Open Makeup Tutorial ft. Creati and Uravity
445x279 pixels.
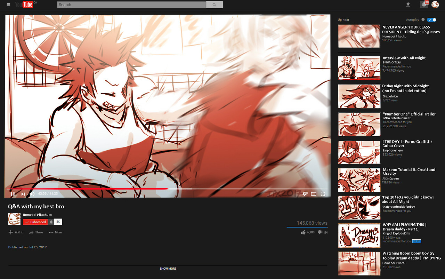click(409, 172)
